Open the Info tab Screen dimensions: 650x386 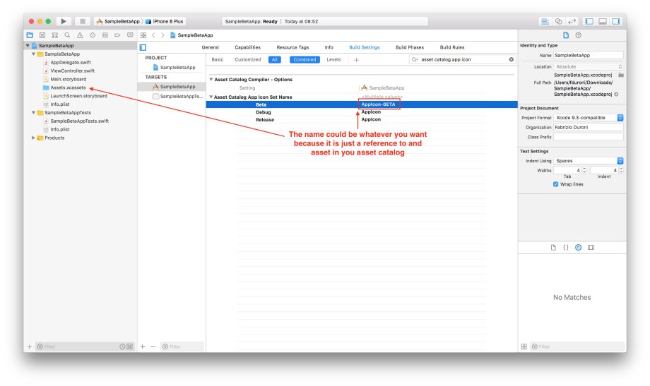(x=329, y=47)
